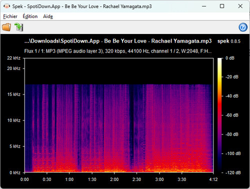Click the 15 kHz axis label
Image resolution: width=250 pixels, height=189 pixels.
14,94
